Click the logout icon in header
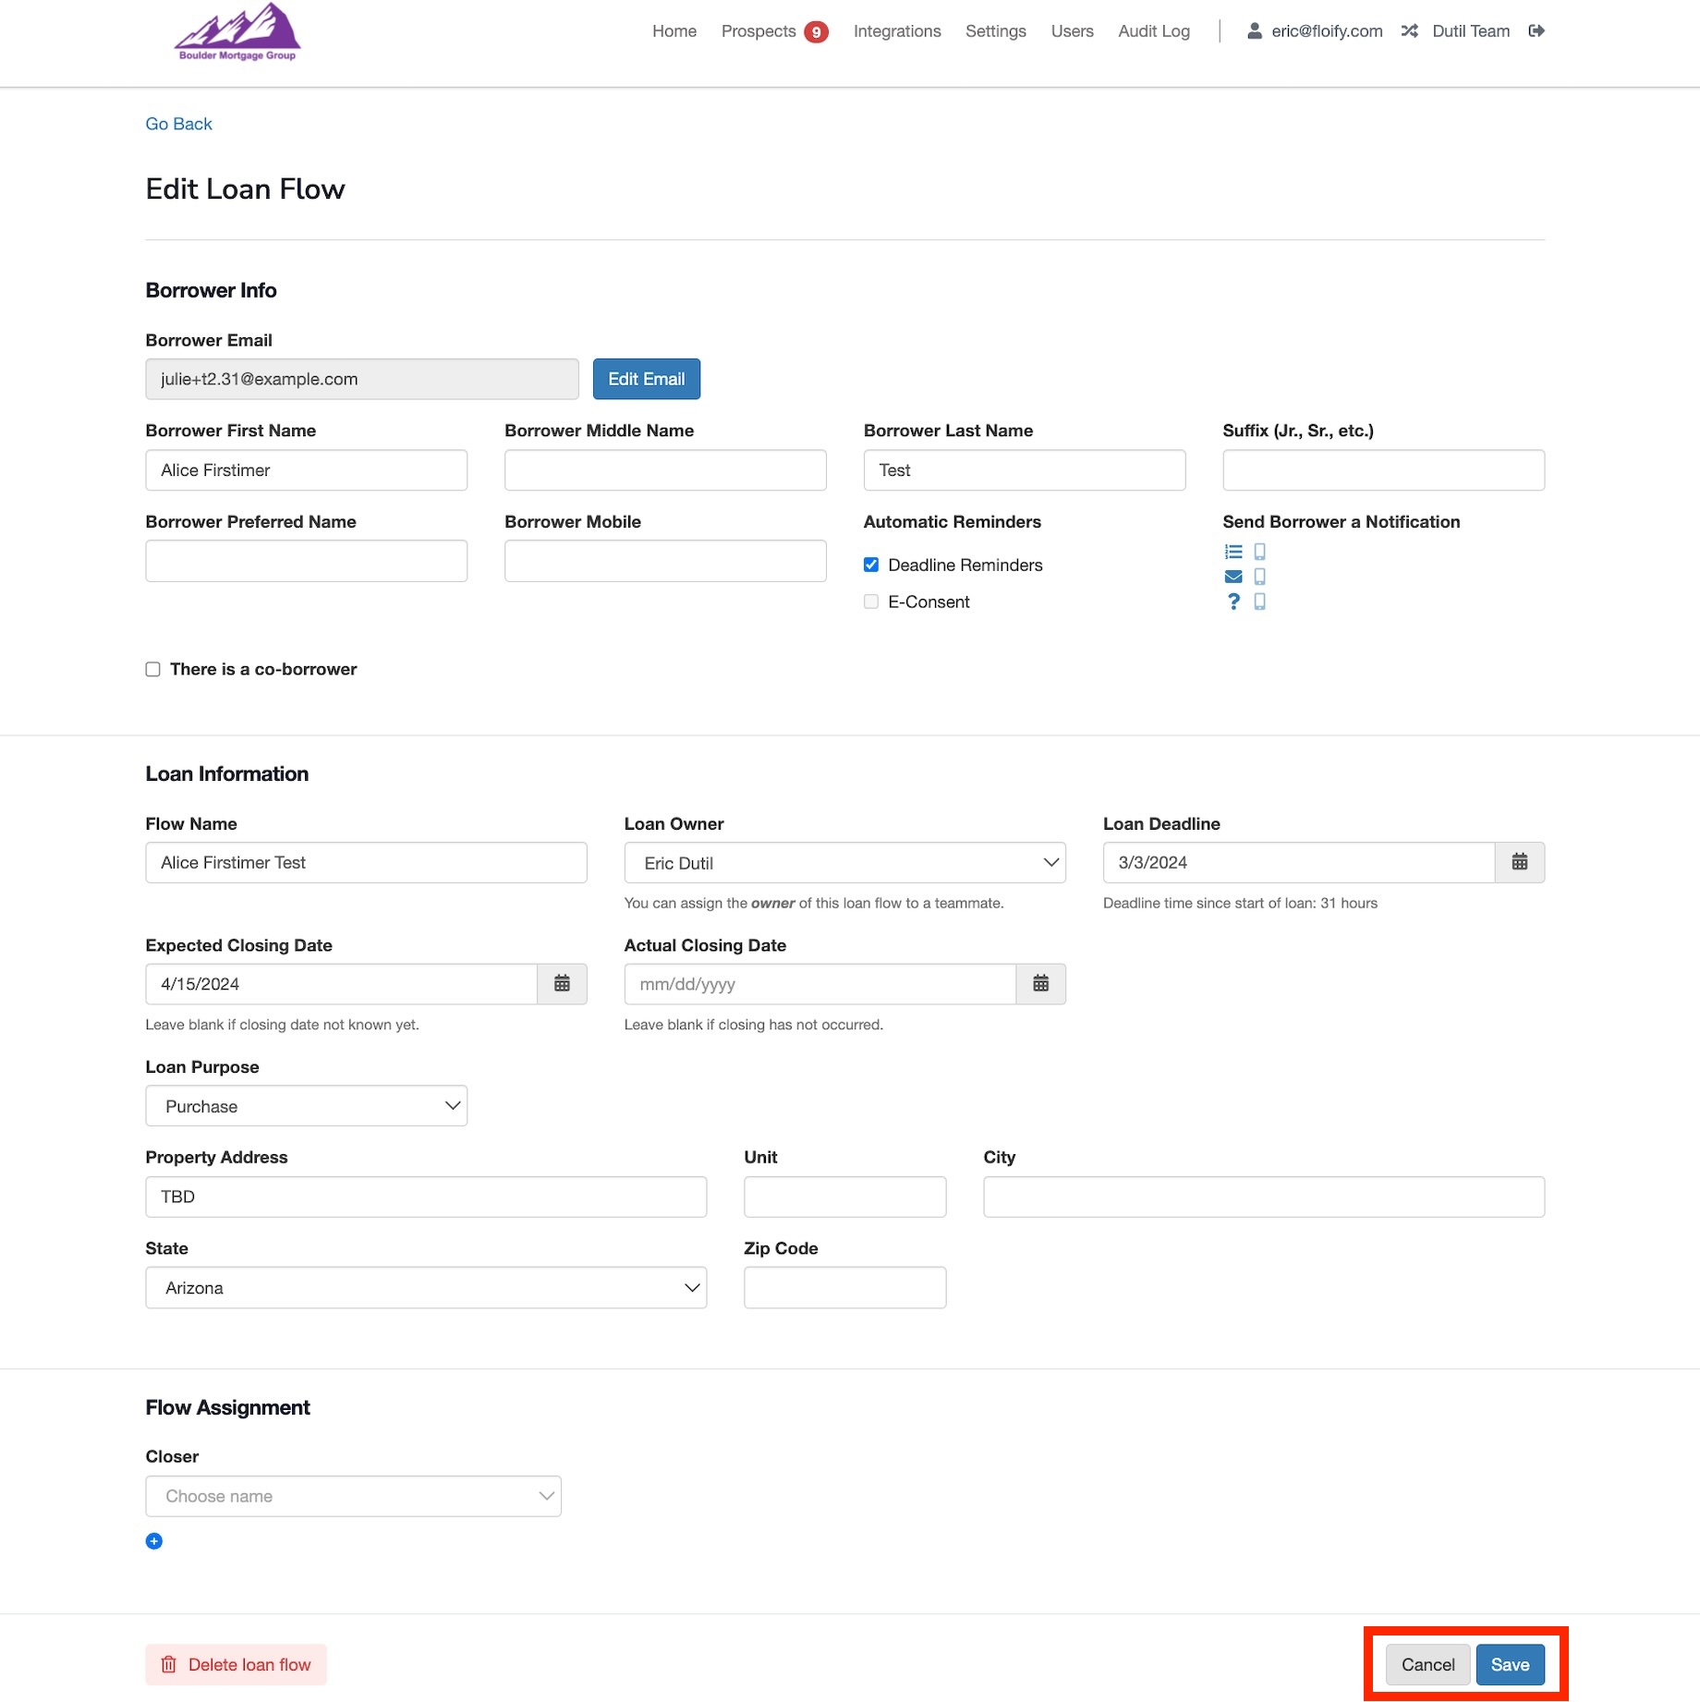The image size is (1700, 1702). tap(1536, 31)
